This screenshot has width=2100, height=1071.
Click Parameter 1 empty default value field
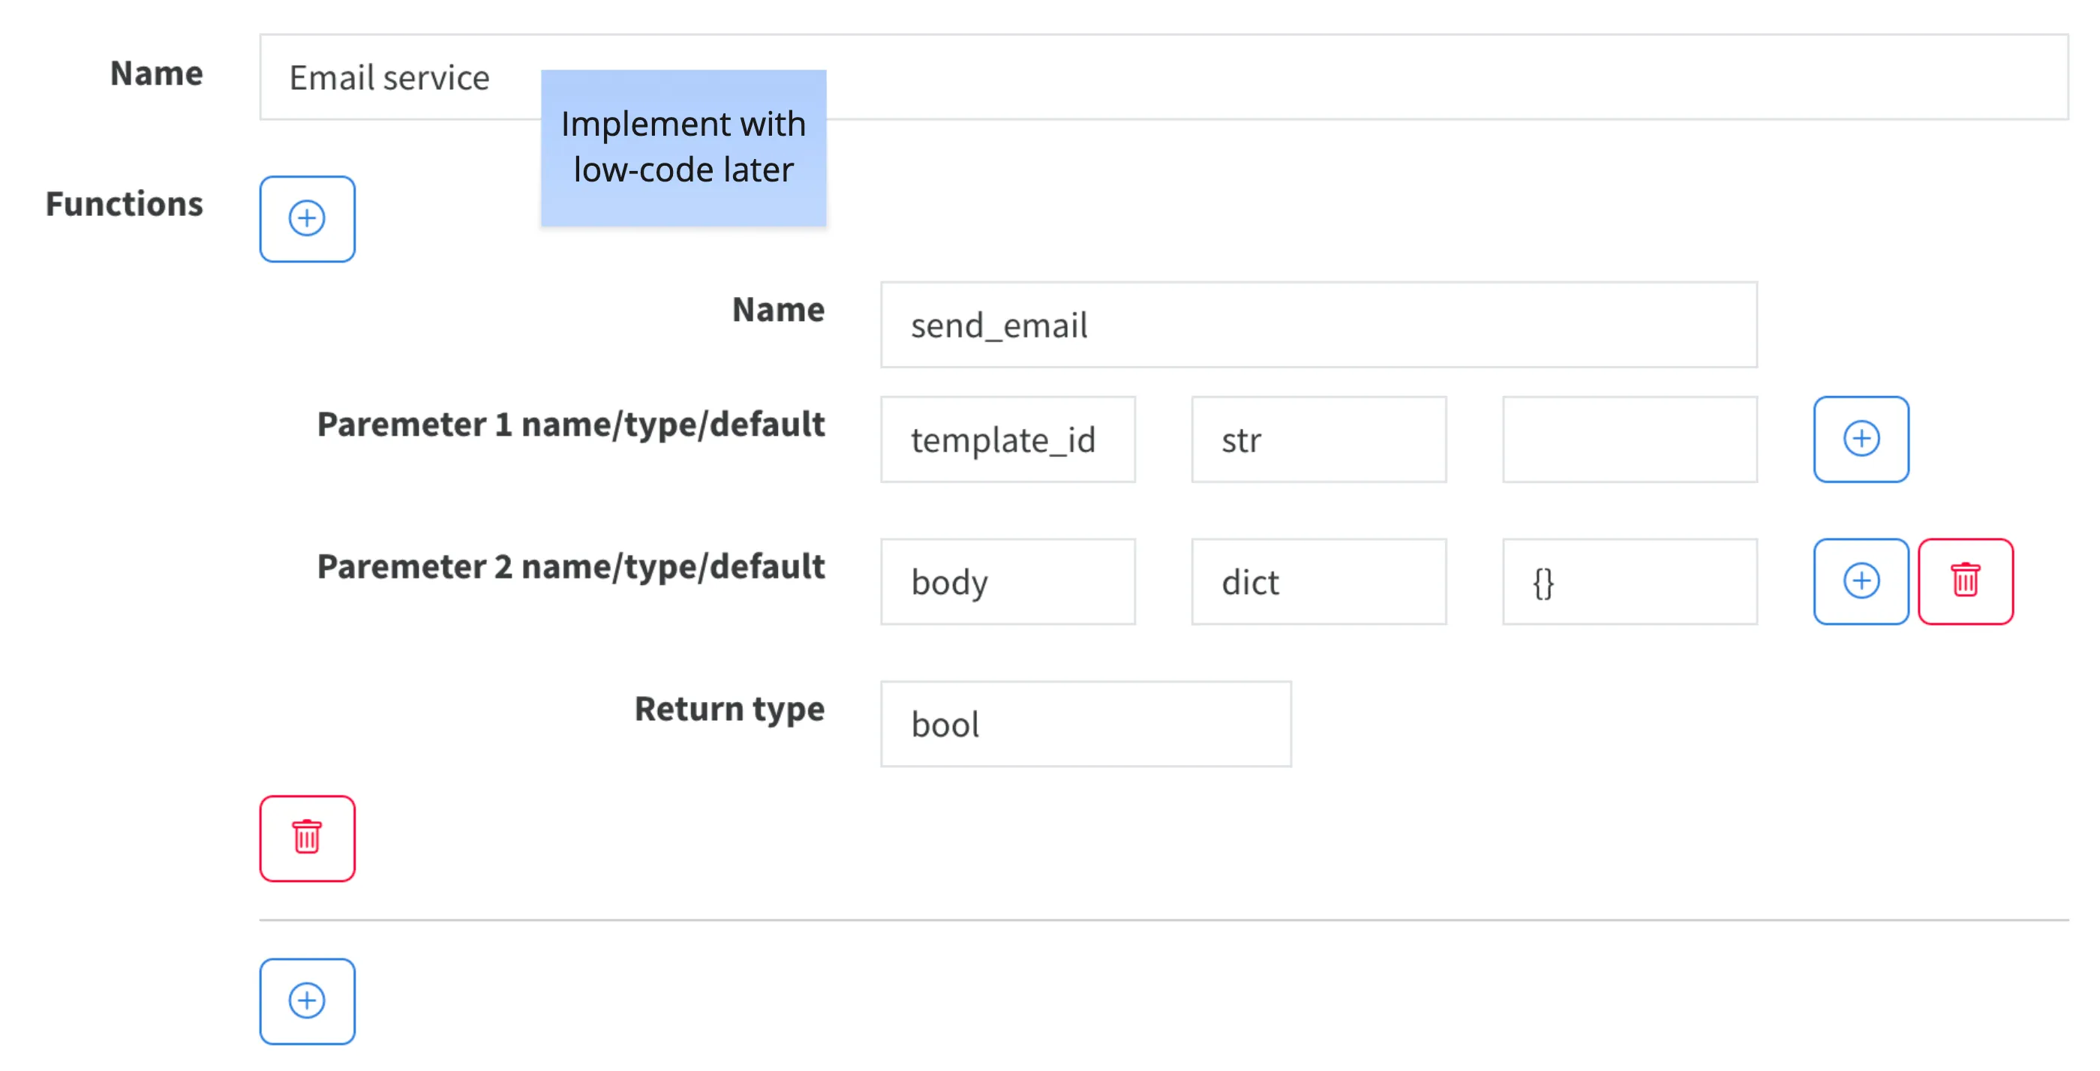(1630, 439)
